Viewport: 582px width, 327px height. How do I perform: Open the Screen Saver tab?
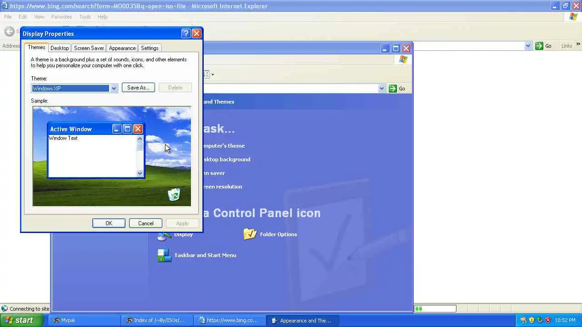pos(89,48)
